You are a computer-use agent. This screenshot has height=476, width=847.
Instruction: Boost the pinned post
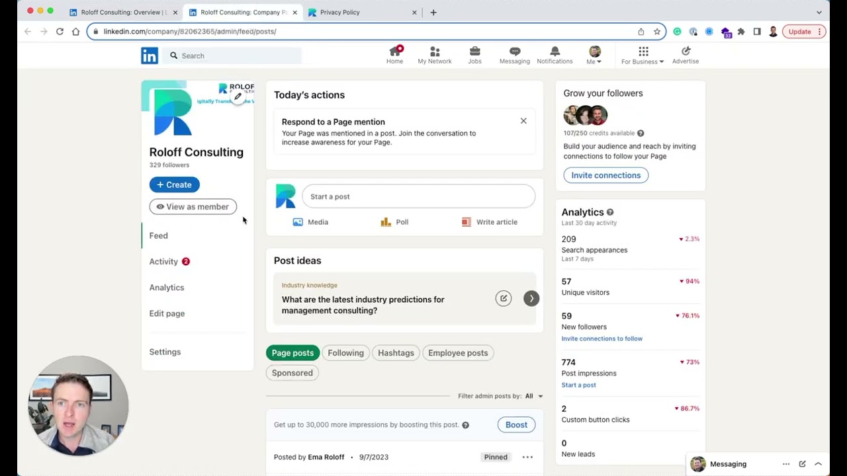pyautogui.click(x=516, y=425)
